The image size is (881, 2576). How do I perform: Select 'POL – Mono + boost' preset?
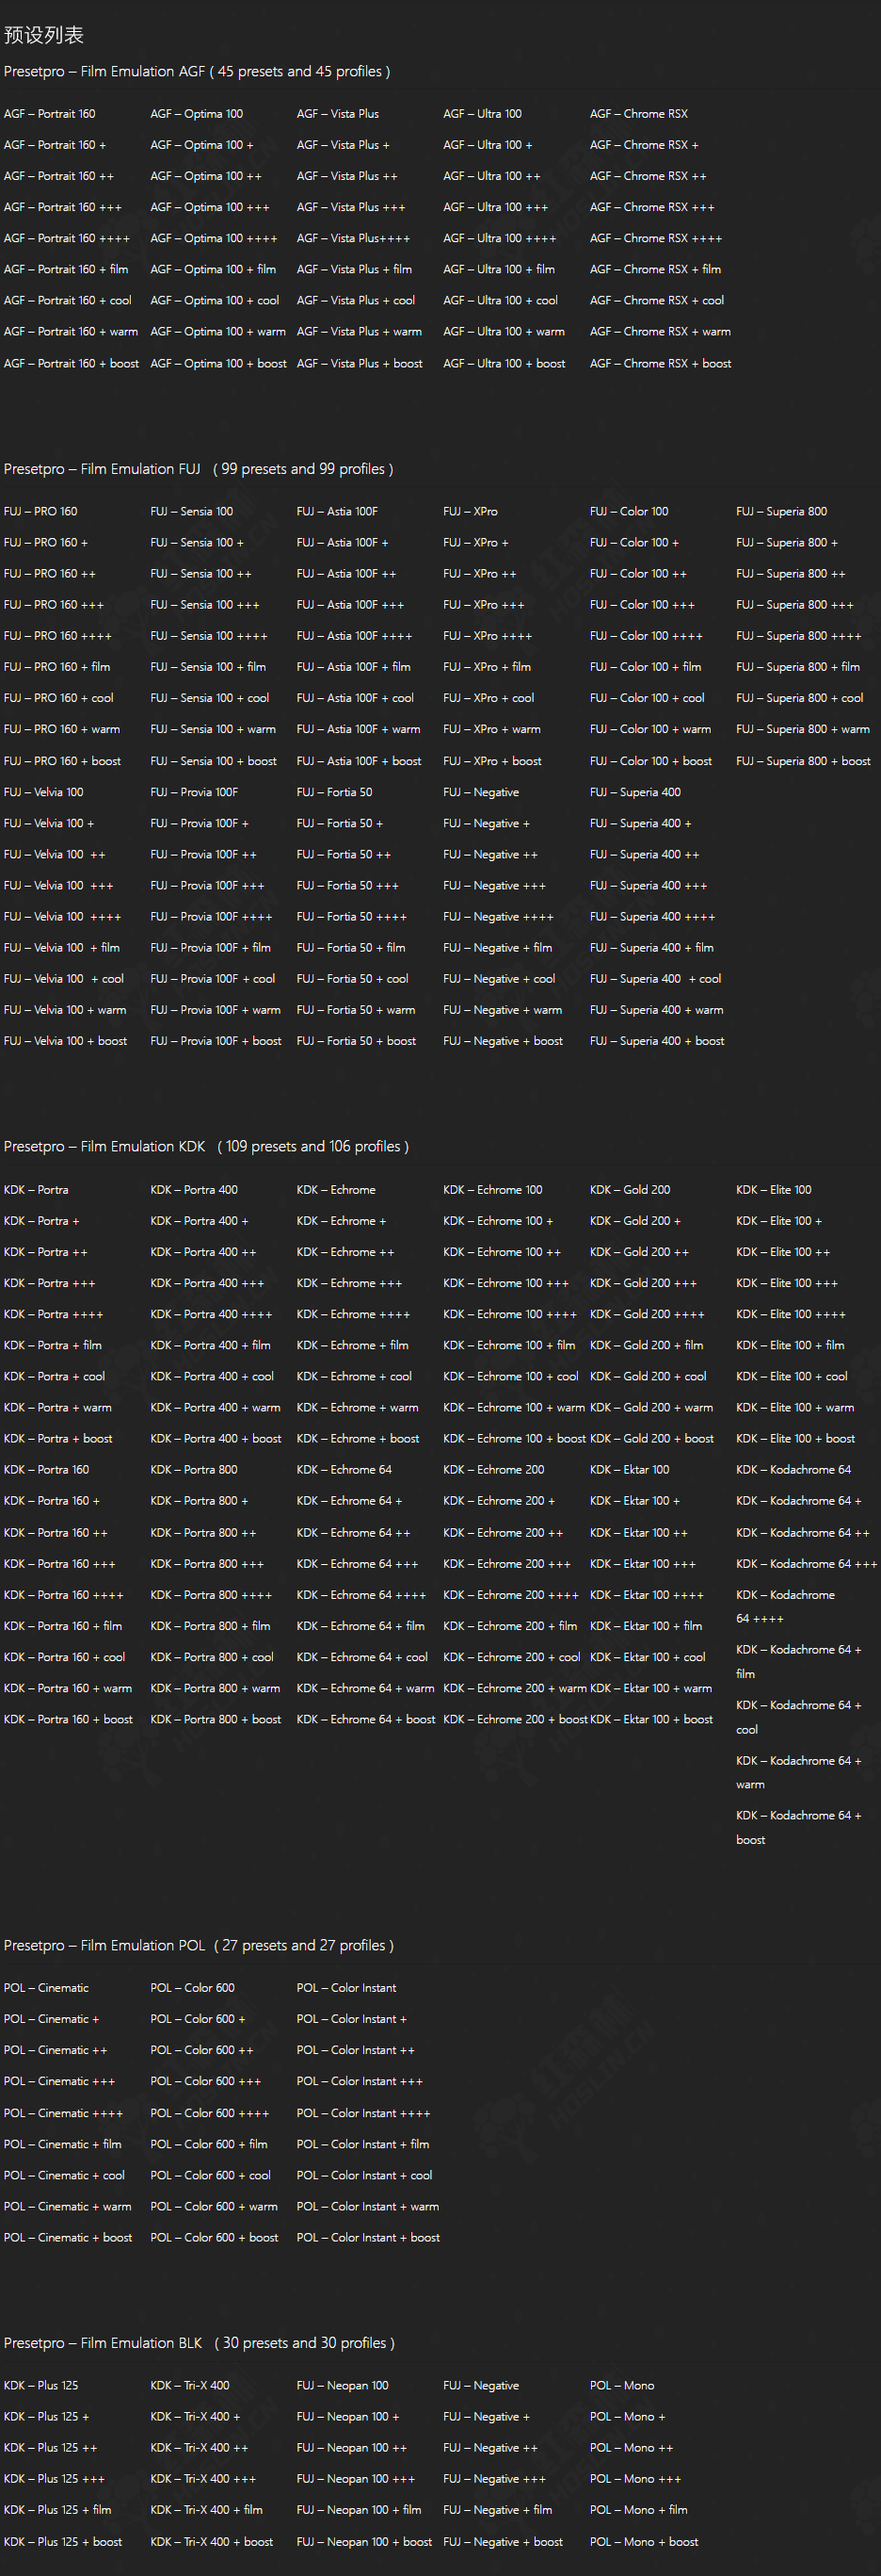click(644, 2541)
